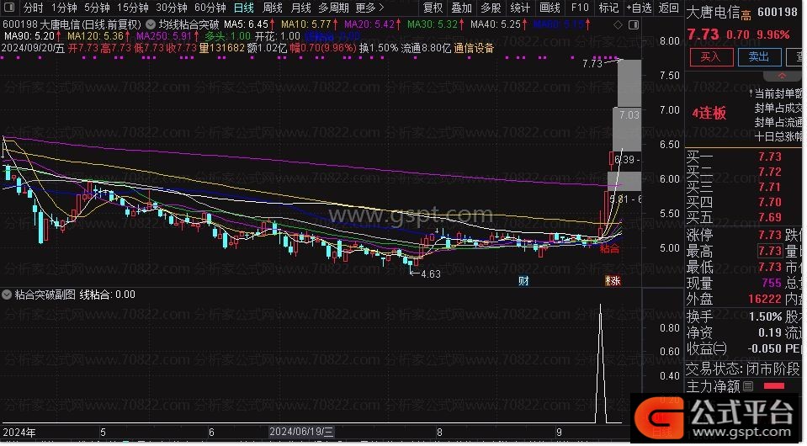Click 返回 to go back
The image size is (807, 446).
668,8
